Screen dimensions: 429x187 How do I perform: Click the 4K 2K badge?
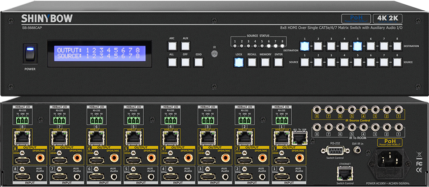387,18
